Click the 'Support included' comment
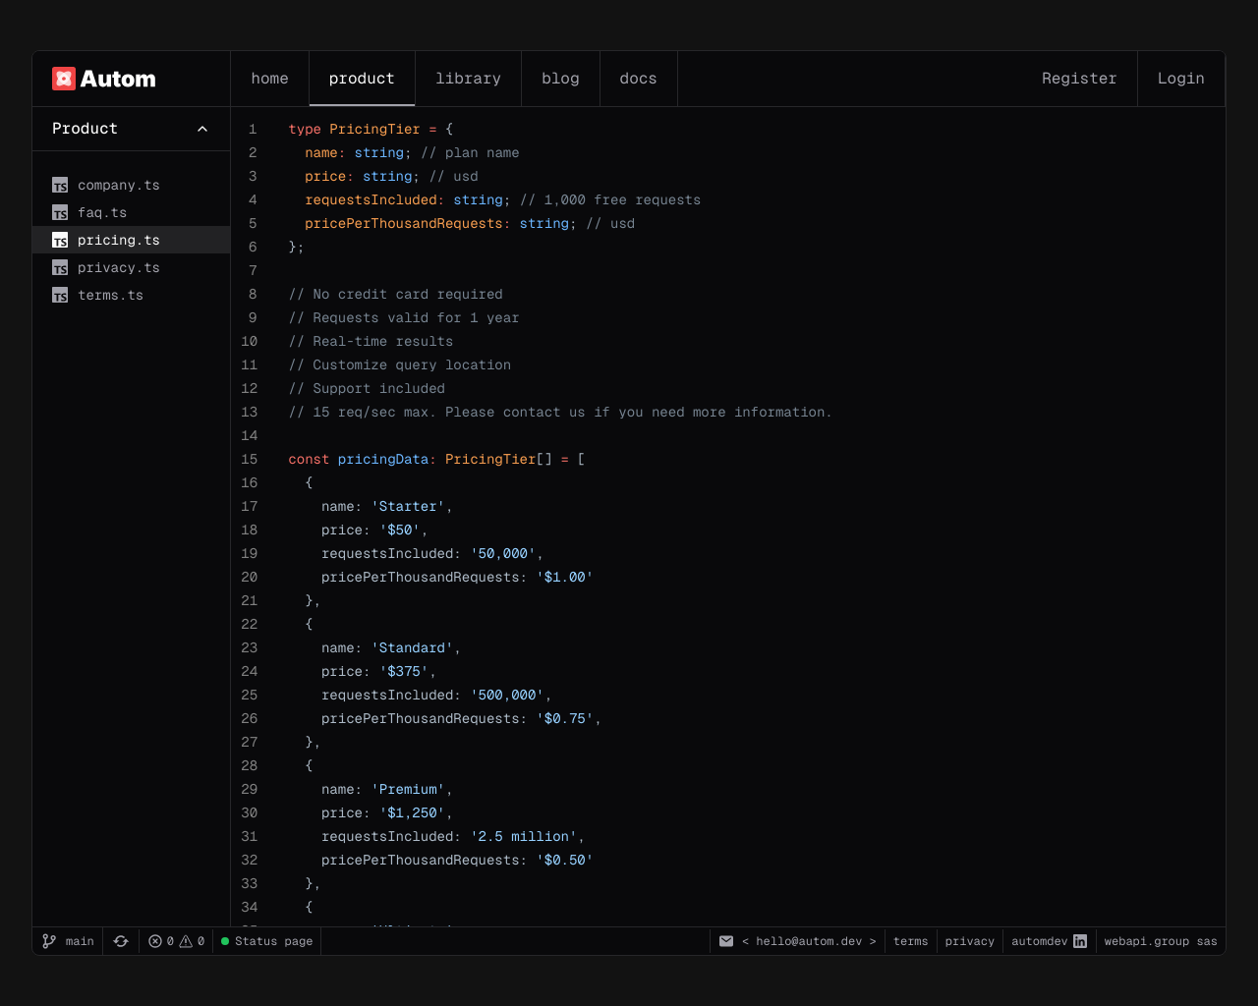This screenshot has height=1006, width=1258. pyautogui.click(x=367, y=388)
